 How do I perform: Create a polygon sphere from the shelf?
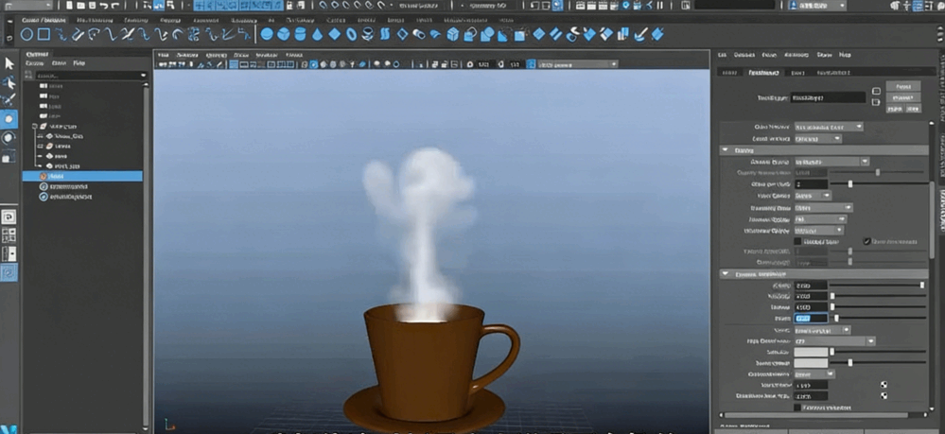pos(268,35)
